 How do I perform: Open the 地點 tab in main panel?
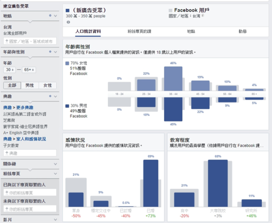[x=191, y=31]
